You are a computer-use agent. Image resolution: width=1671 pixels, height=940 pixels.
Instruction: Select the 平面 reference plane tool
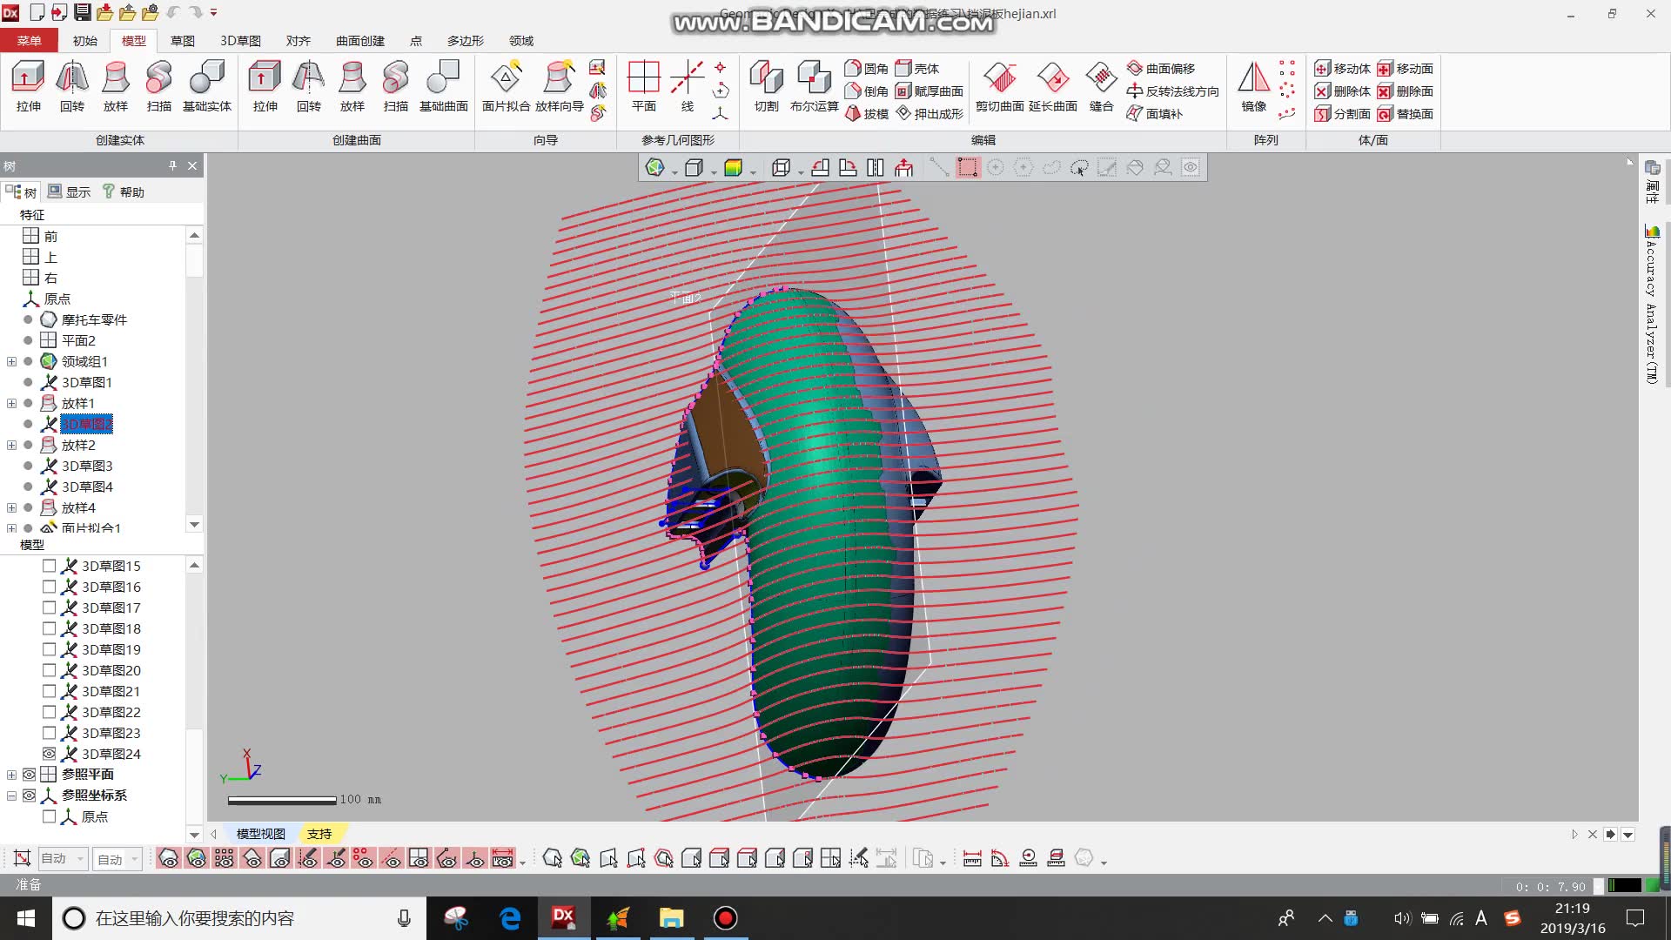coord(643,87)
